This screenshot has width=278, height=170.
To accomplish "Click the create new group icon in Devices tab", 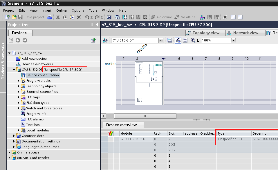I will click(x=11, y=40).
